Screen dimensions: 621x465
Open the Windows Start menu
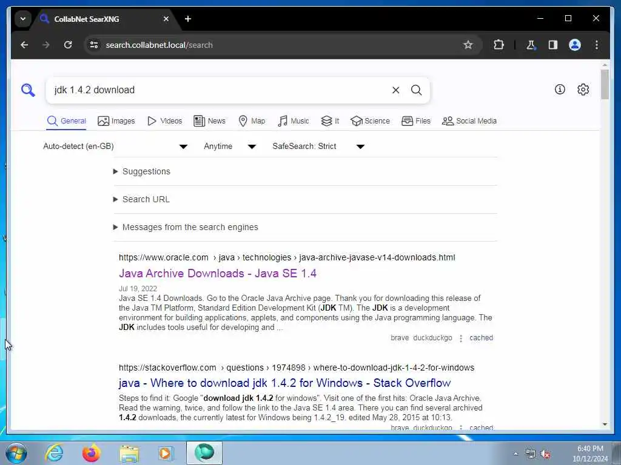coord(16,453)
